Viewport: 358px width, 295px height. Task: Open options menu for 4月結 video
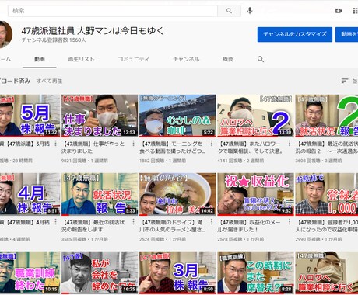[x=55, y=222]
